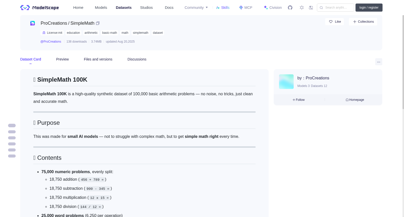Go to the Home page
The image size is (404, 217).
point(78,8)
